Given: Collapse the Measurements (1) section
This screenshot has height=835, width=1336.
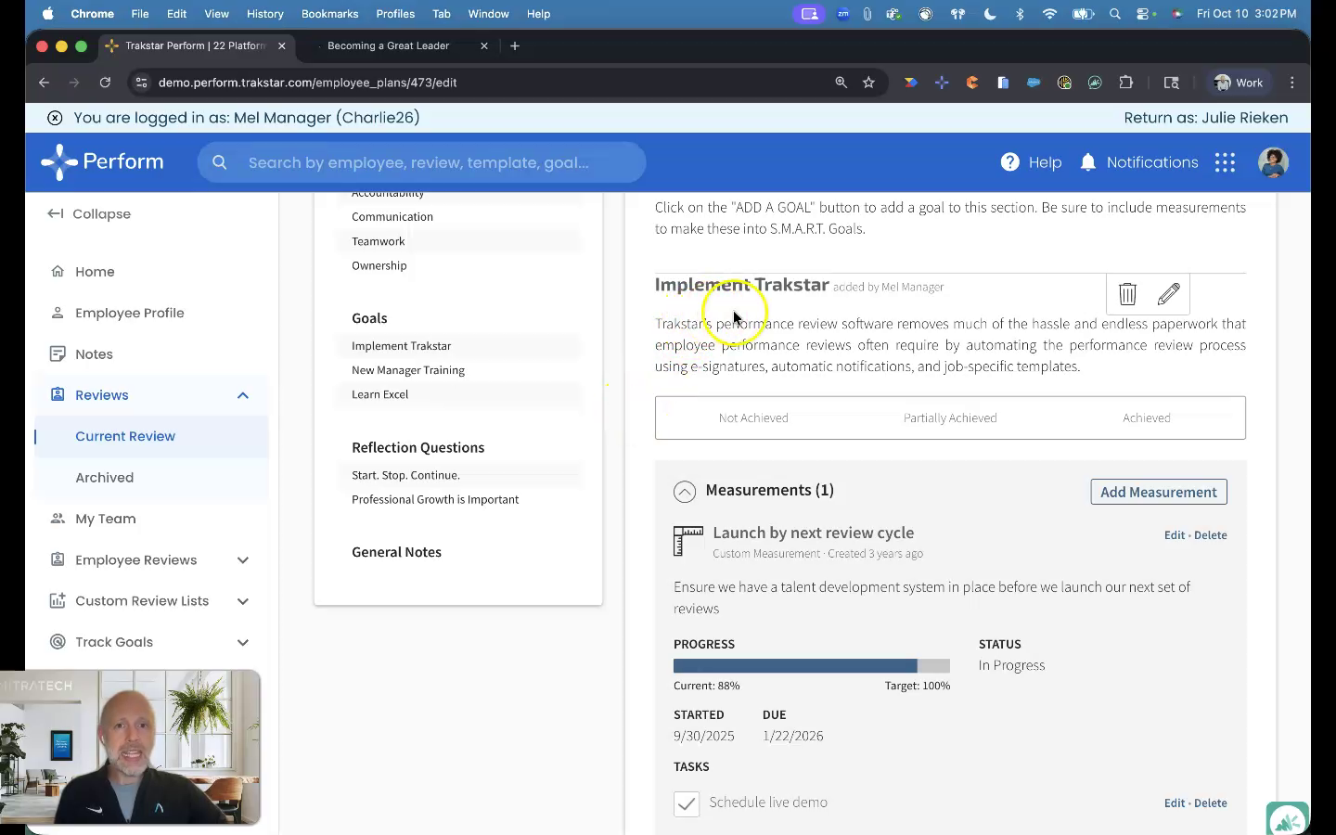Looking at the screenshot, I should (685, 492).
